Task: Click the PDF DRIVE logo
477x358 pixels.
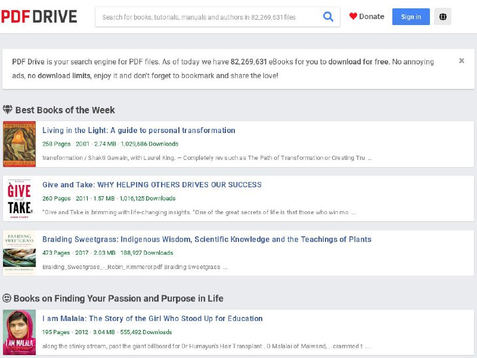Action: point(39,16)
